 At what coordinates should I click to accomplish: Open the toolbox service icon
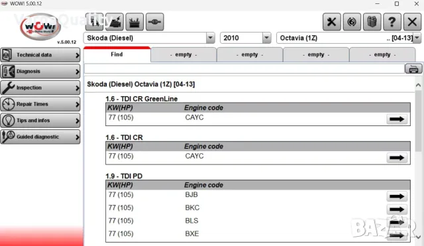(134, 22)
